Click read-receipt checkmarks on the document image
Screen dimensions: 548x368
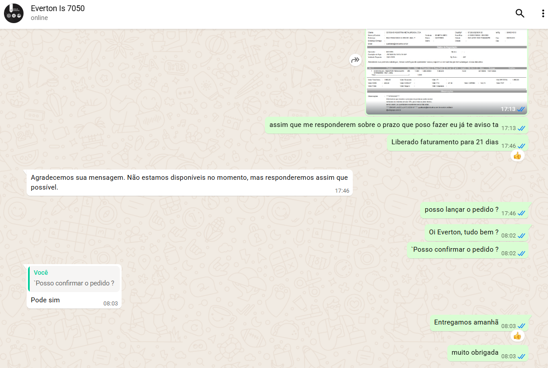pos(521,109)
